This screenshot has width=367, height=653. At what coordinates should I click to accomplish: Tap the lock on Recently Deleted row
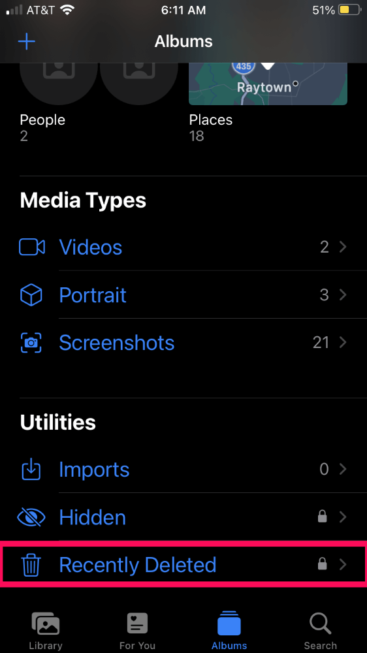pyautogui.click(x=322, y=564)
